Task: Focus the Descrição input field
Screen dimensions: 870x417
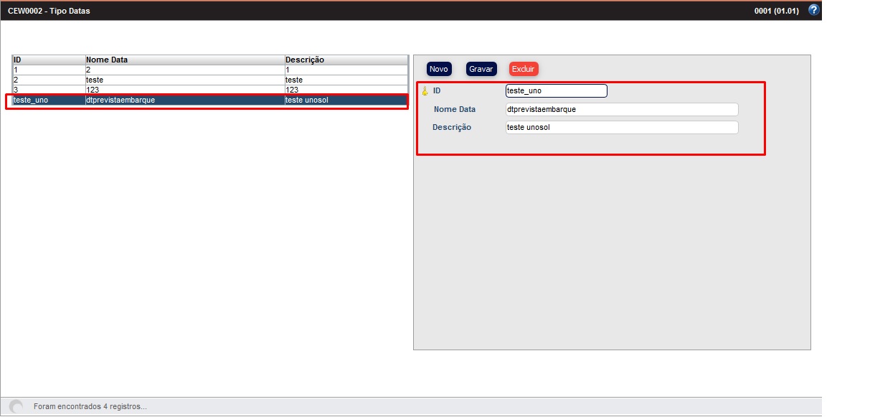Action: (620, 127)
